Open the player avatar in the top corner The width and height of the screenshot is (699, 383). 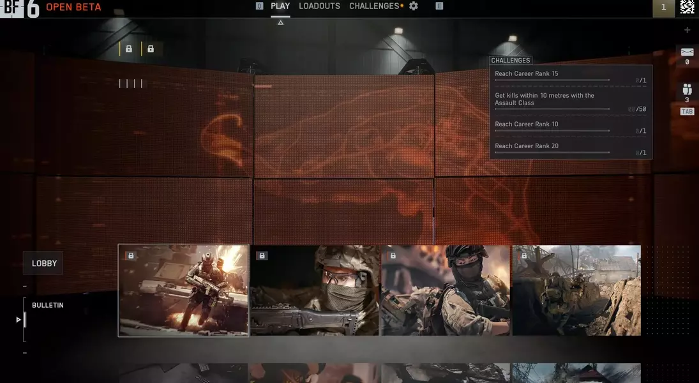[x=687, y=6]
